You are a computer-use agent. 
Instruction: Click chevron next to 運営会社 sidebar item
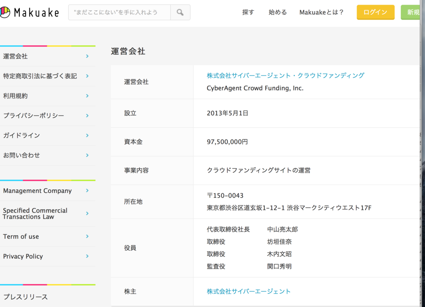tap(87, 56)
